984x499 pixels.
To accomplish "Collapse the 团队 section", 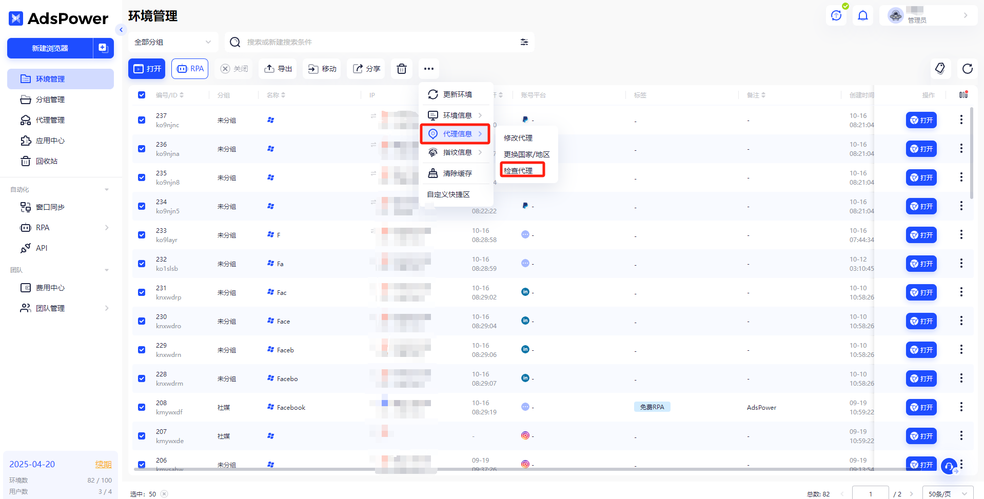I will pos(107,270).
